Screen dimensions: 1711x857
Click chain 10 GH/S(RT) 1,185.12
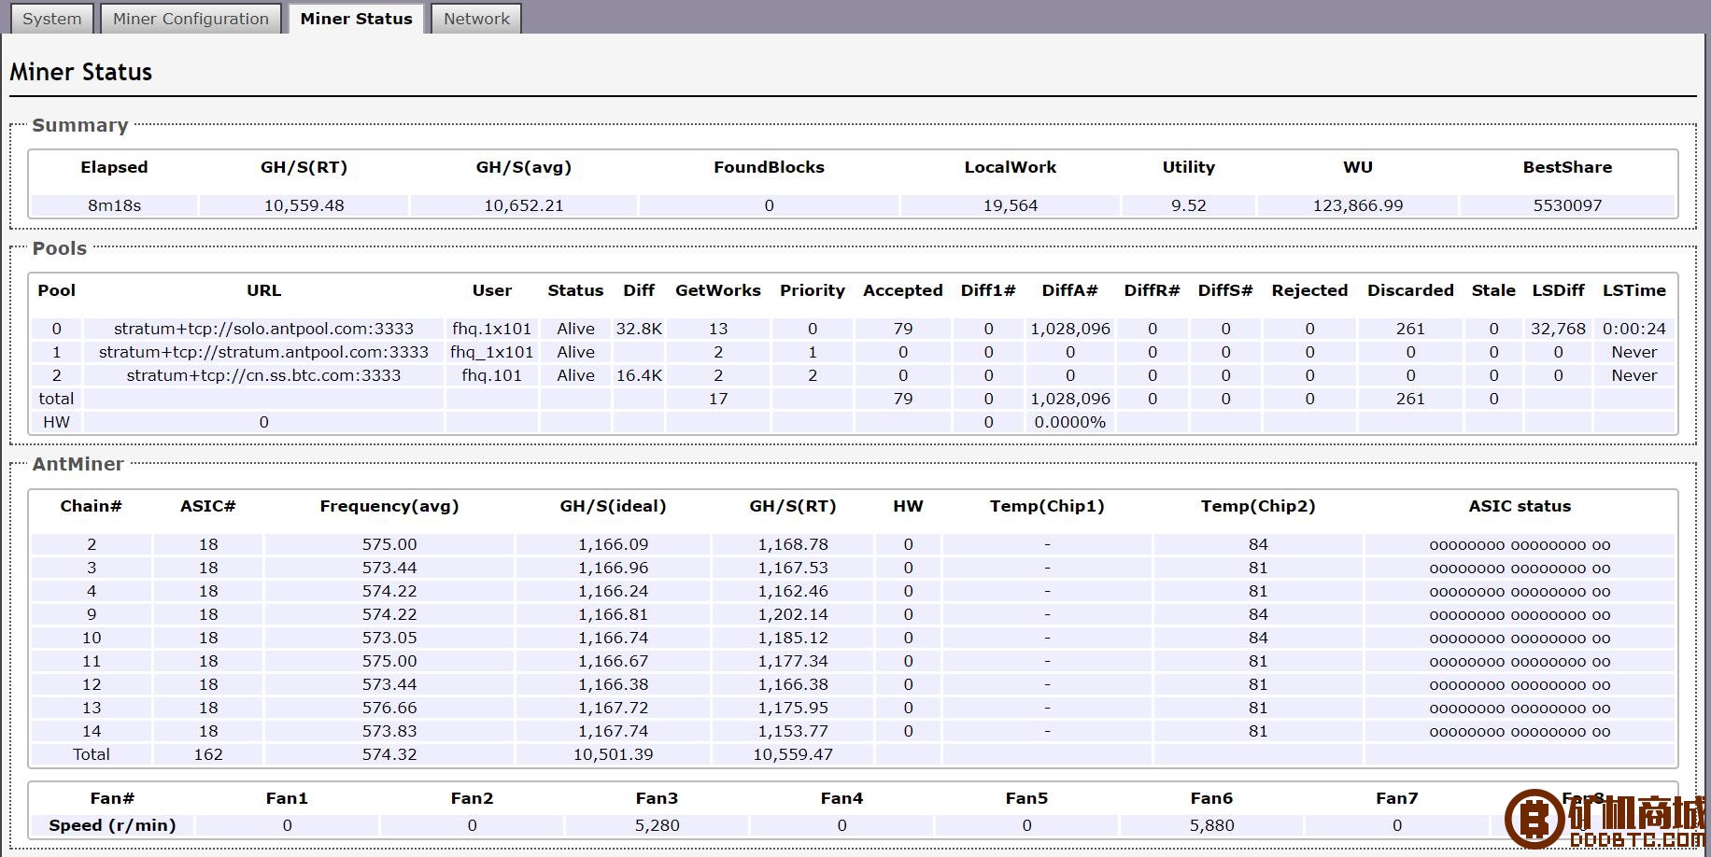point(793,638)
